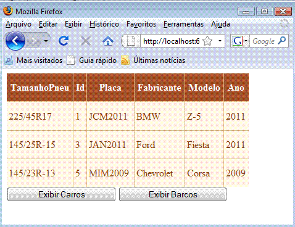Select the 225/45R17 tire size cell
Image resolution: width=295 pixels, height=227 pixels.
pyautogui.click(x=40, y=116)
